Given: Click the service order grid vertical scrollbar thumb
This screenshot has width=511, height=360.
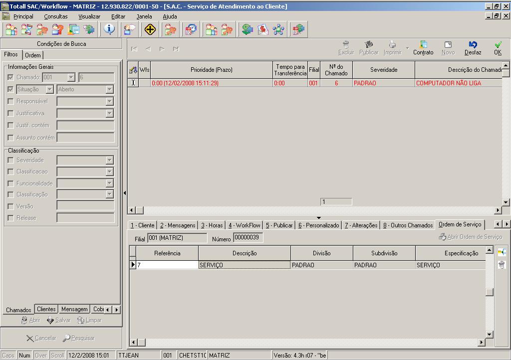Looking at the screenshot, I should 489,292.
